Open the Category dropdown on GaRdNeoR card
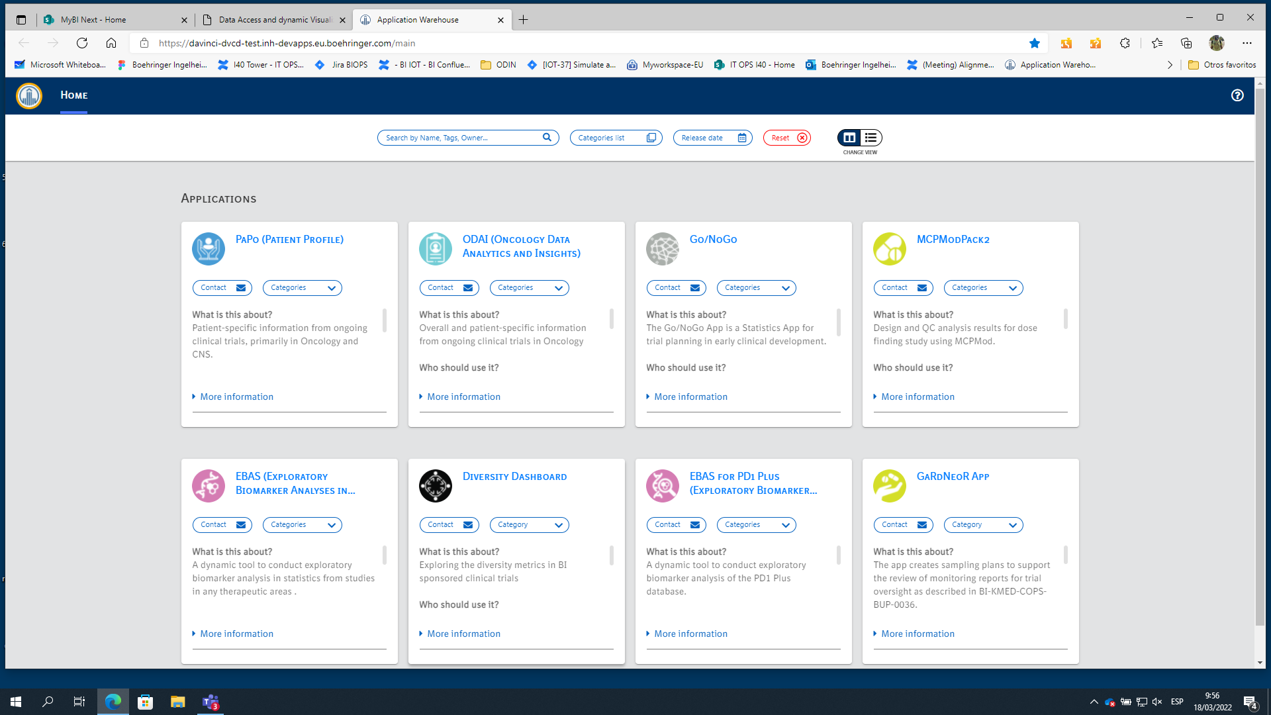This screenshot has width=1271, height=715. (983, 524)
